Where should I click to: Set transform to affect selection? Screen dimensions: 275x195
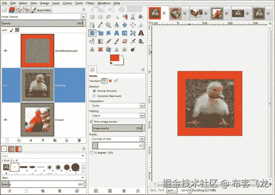click(x=110, y=81)
